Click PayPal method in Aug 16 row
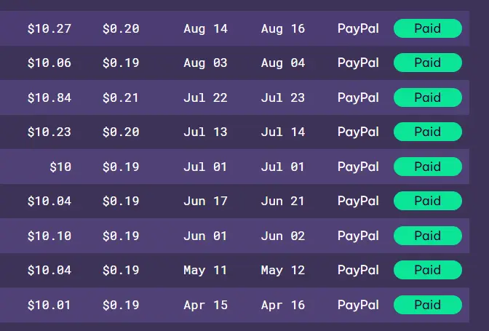This screenshot has width=489, height=331. click(x=358, y=28)
